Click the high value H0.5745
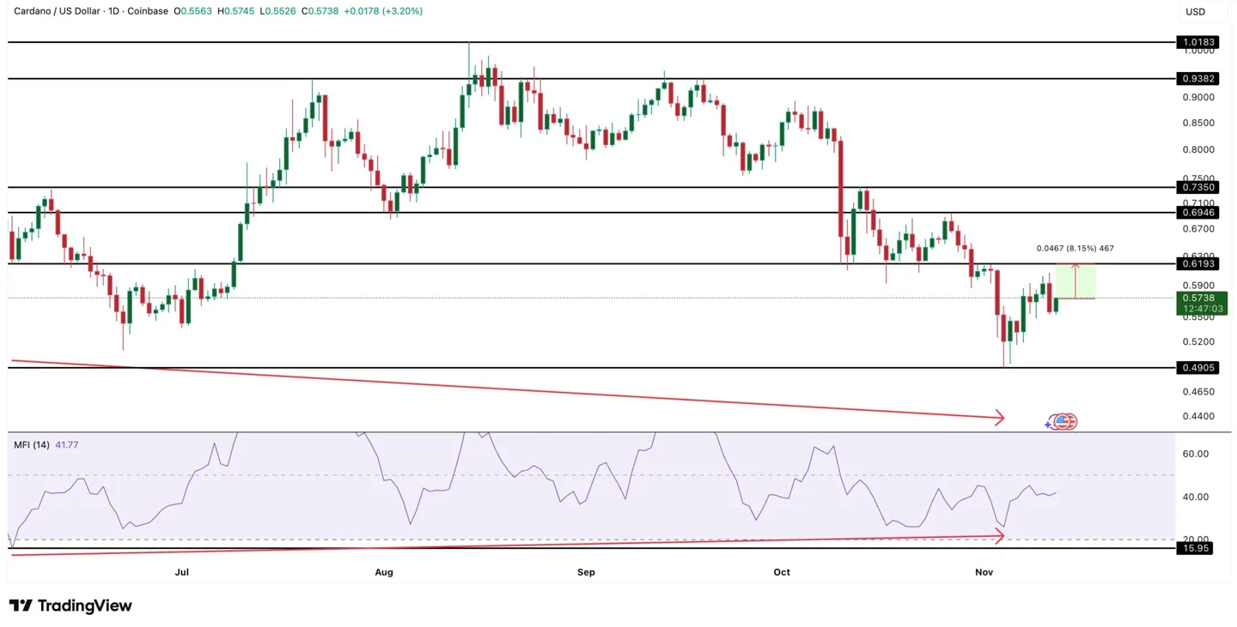The width and height of the screenshot is (1237, 627). [235, 11]
